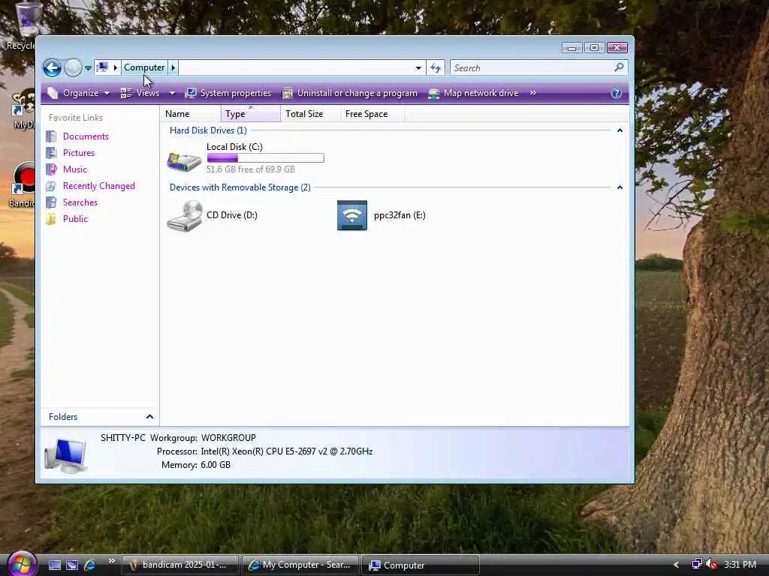This screenshot has width=769, height=576.
Task: Click the Music folder icon in sidebar
Action: click(x=51, y=169)
